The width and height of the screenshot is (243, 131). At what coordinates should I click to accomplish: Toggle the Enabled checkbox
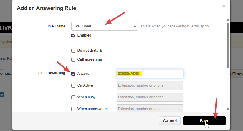(74, 35)
